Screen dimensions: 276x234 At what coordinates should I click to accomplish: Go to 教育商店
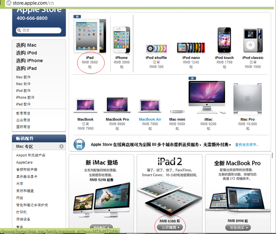(23, 113)
